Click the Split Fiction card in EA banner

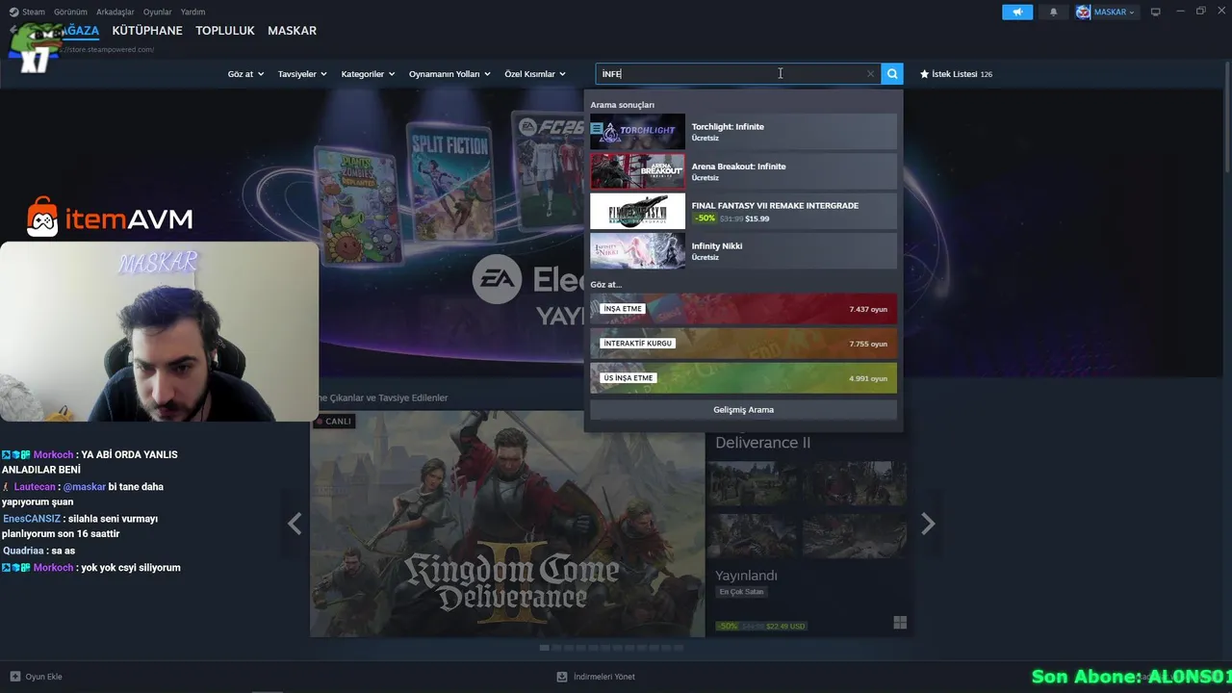click(449, 183)
